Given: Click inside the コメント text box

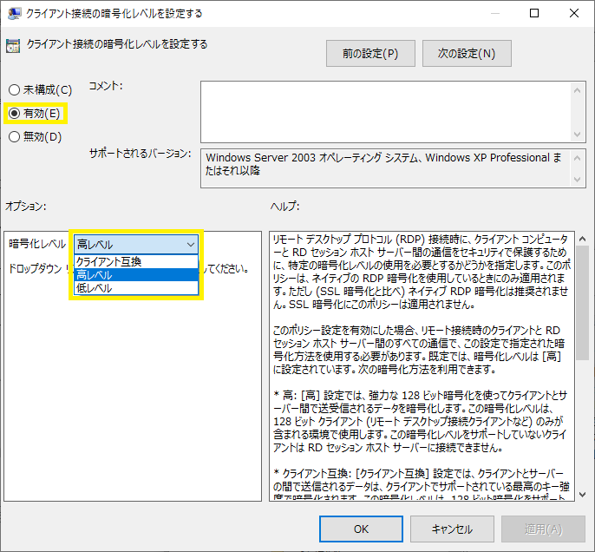Looking at the screenshot, I should (385, 112).
